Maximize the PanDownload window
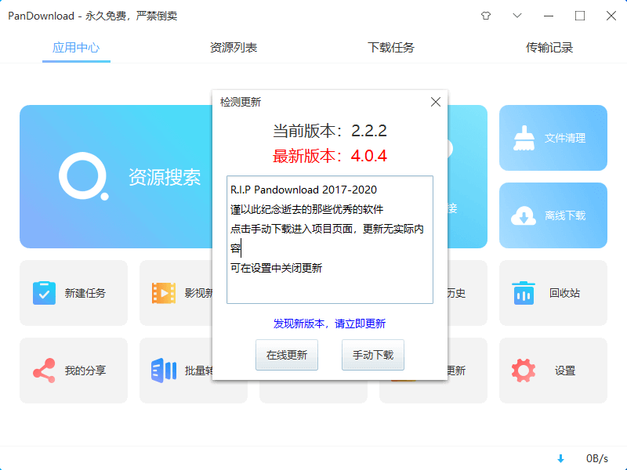The width and height of the screenshot is (627, 470). [580, 16]
